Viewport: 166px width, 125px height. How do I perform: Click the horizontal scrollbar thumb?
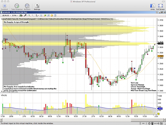pyautogui.click(x=147, y=120)
